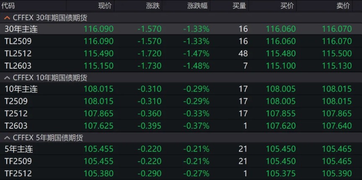The height and width of the screenshot is (180, 362).
Task: Collapse the CFFEX 10年期国债期货 group
Action: click(7, 78)
